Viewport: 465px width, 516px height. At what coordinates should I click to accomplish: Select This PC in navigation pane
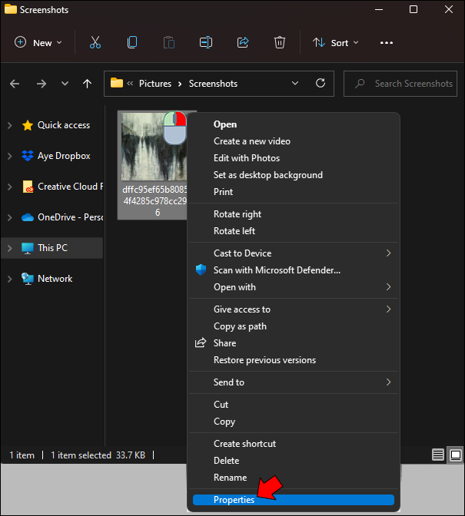(x=52, y=248)
